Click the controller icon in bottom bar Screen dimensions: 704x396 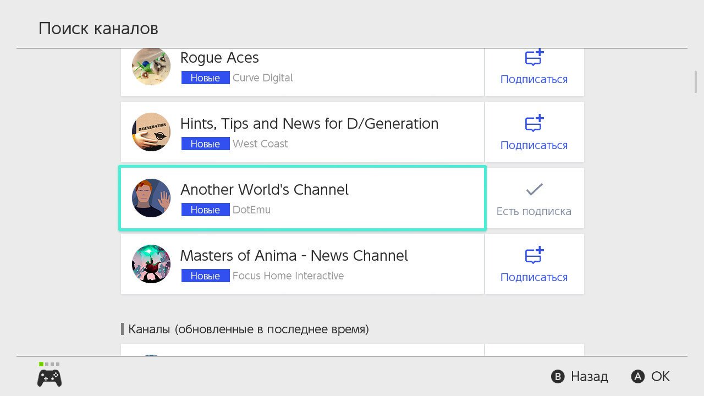(50, 378)
